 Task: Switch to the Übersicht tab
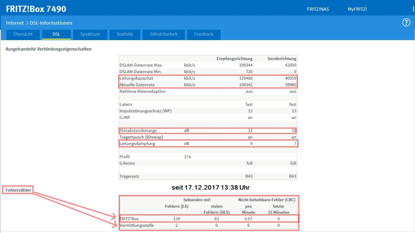coord(23,34)
